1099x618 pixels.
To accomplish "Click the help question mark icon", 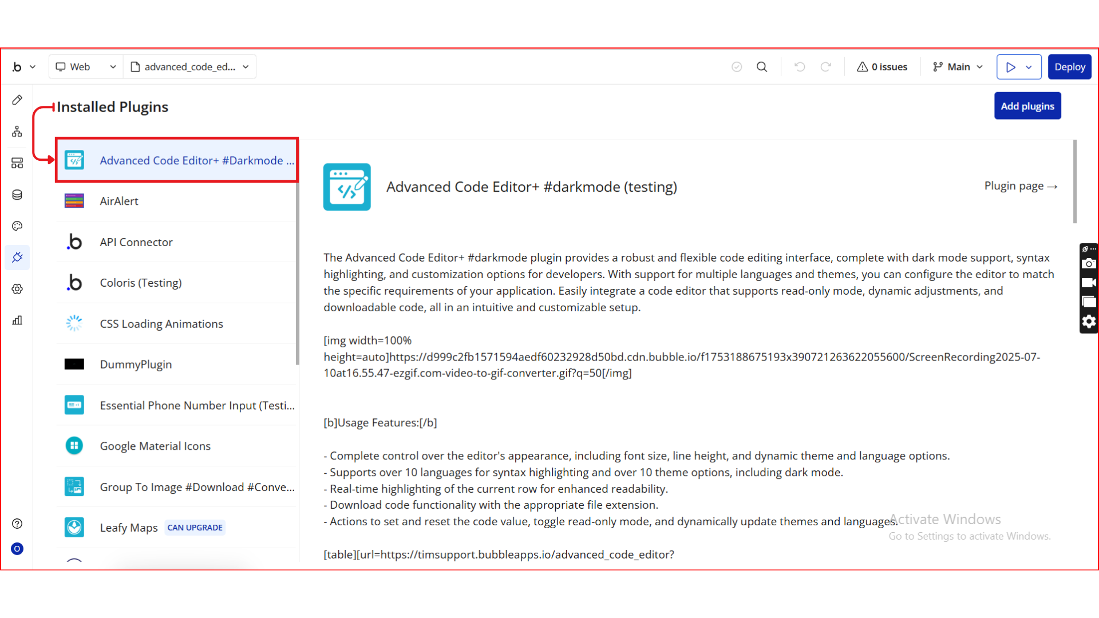I will (17, 524).
